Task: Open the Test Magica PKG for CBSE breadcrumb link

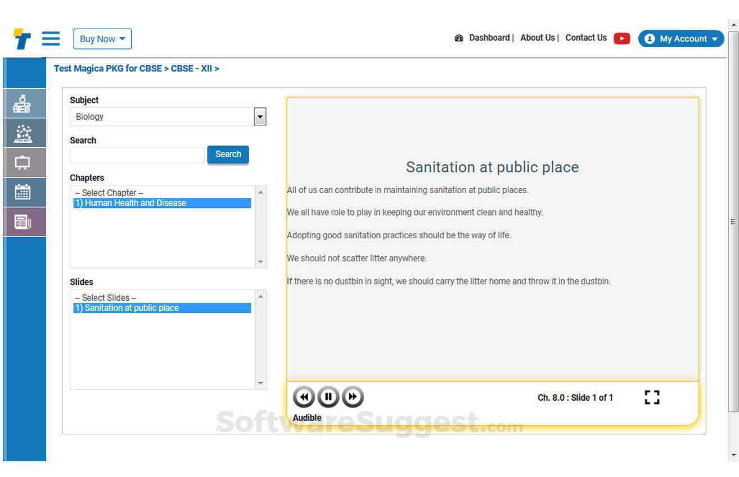Action: point(108,68)
